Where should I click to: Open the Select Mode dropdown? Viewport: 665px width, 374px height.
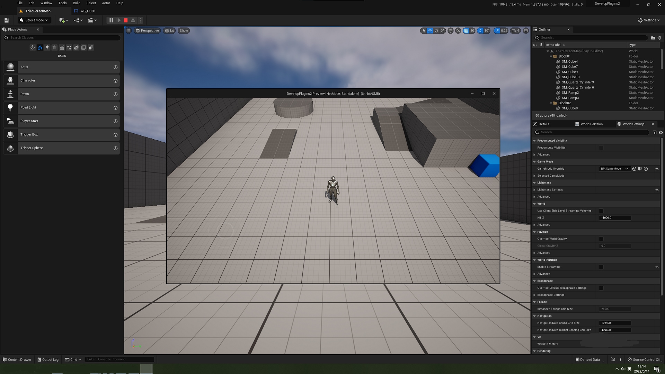(x=34, y=20)
